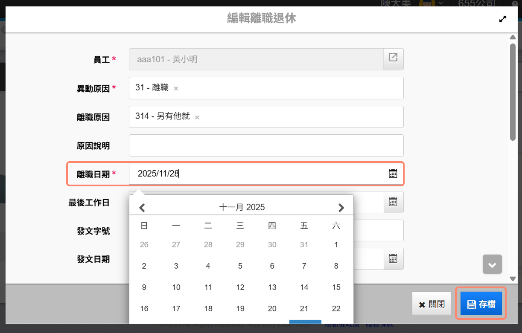Remove the 31 - 離職 selection

tap(176, 89)
